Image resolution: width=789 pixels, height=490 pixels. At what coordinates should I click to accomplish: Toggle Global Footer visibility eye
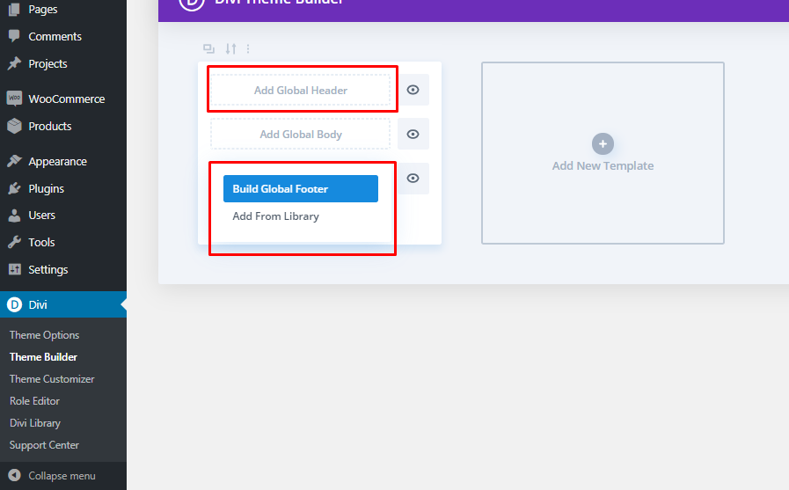(413, 179)
